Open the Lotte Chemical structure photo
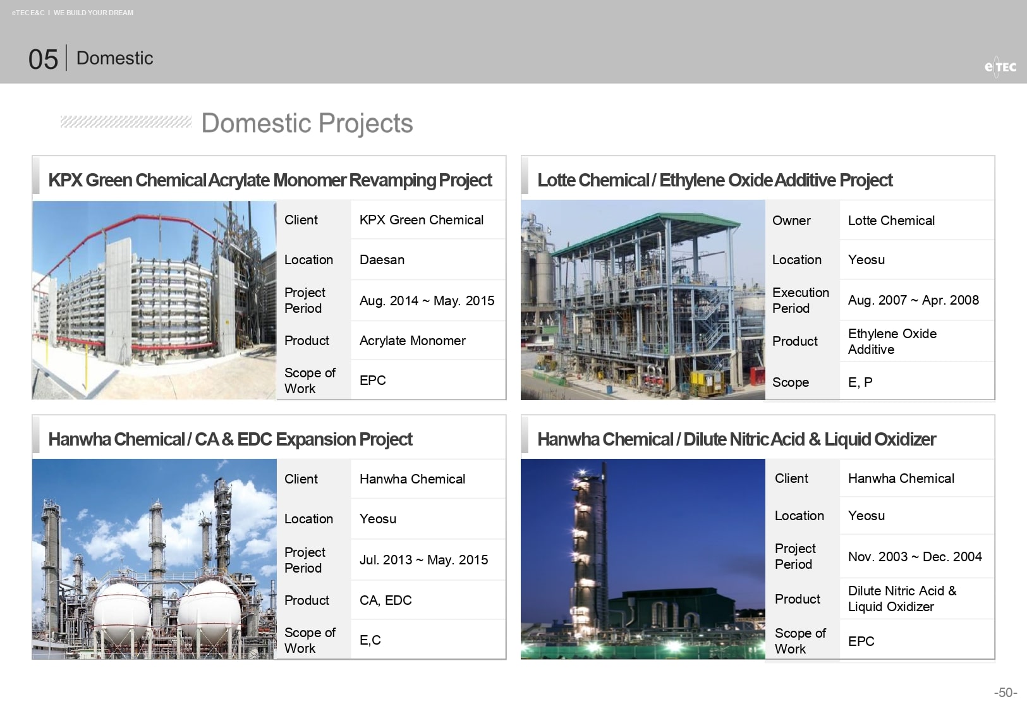The width and height of the screenshot is (1027, 711). (643, 300)
